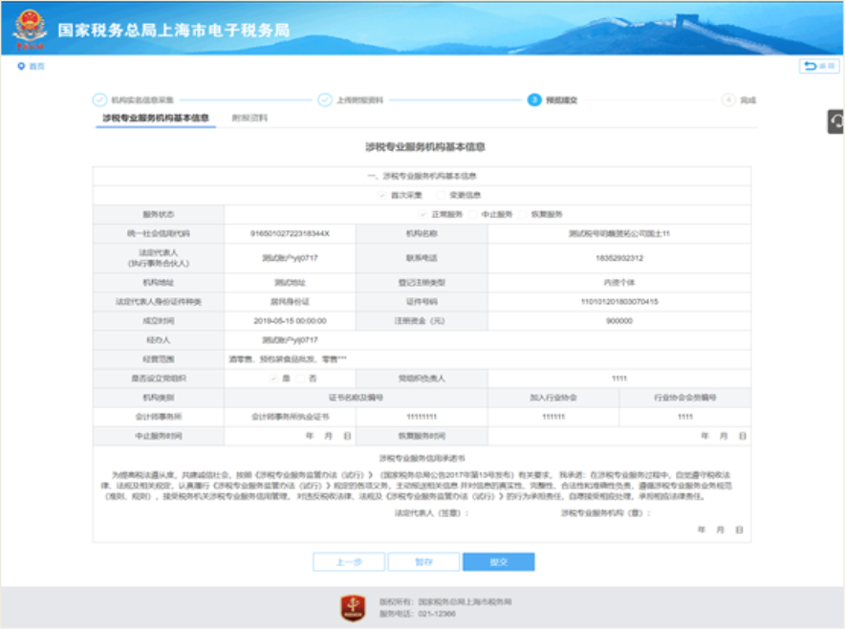The image size is (845, 629).
Task: Click the 上一步 previous step button
Action: [x=348, y=562]
